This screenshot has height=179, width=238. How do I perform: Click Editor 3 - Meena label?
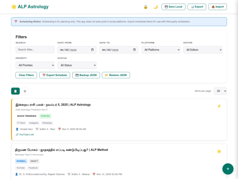[x=81, y=174]
